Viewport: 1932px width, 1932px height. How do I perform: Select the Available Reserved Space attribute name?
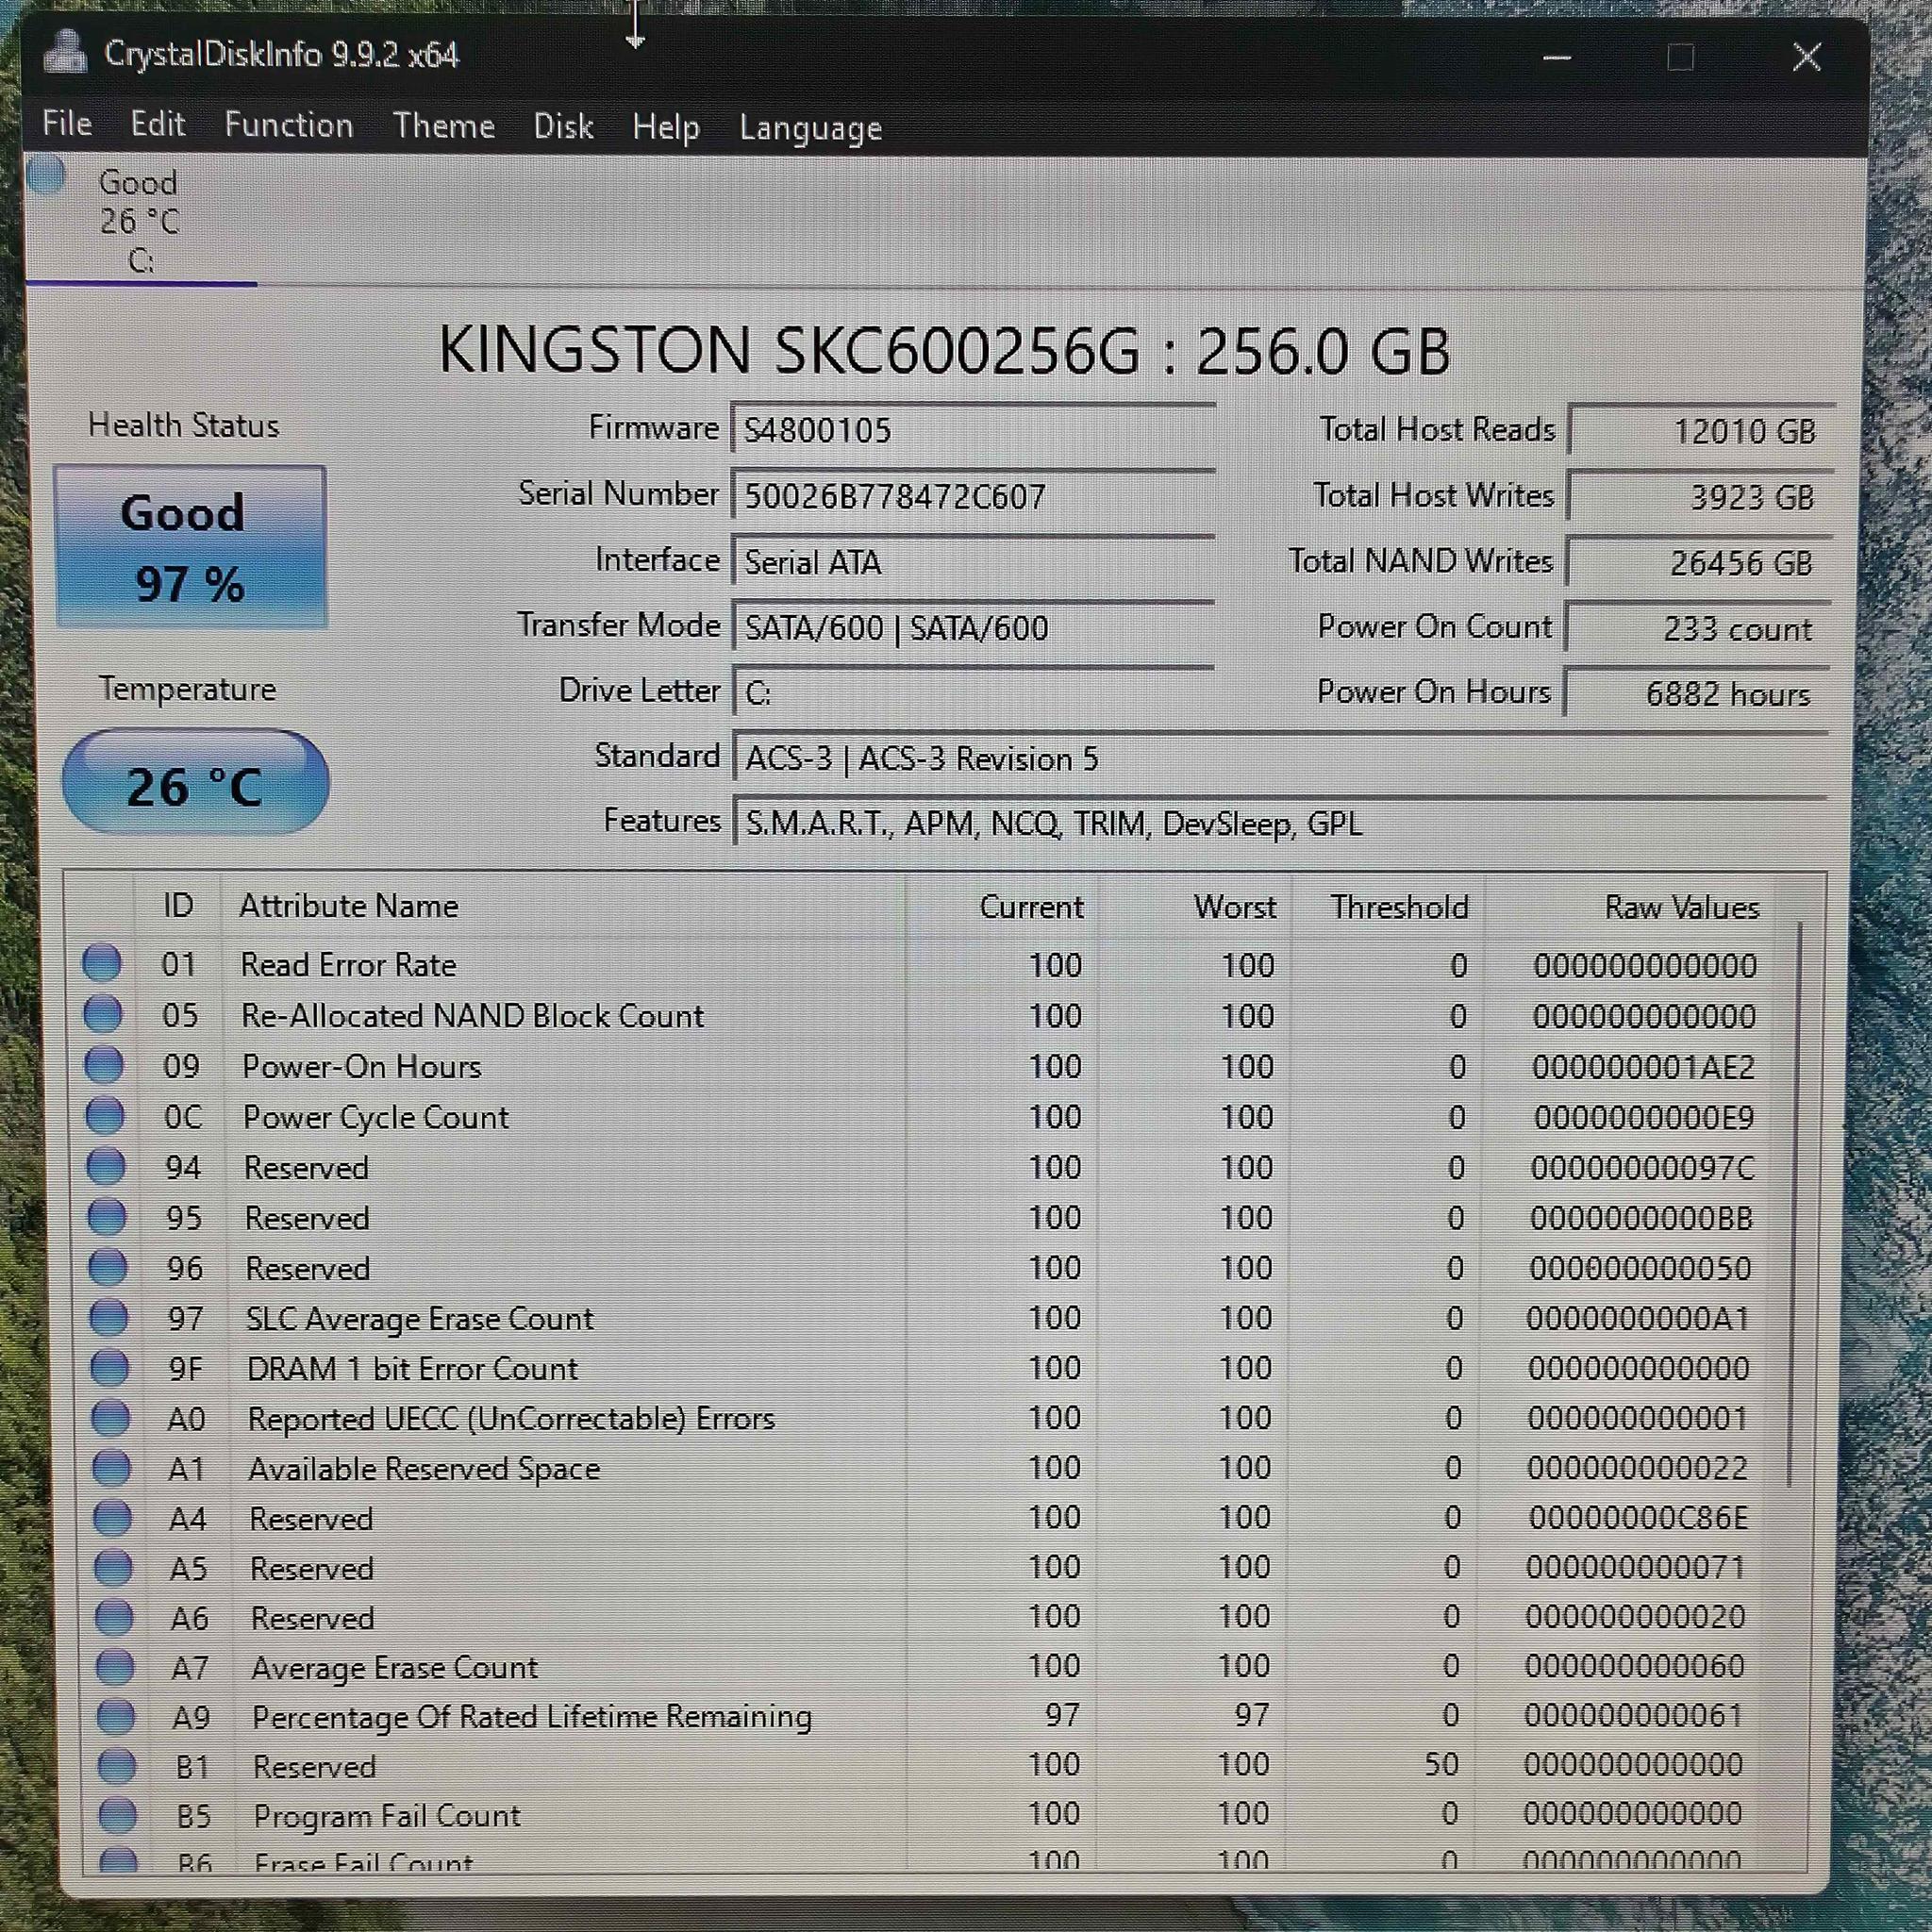(424, 1469)
